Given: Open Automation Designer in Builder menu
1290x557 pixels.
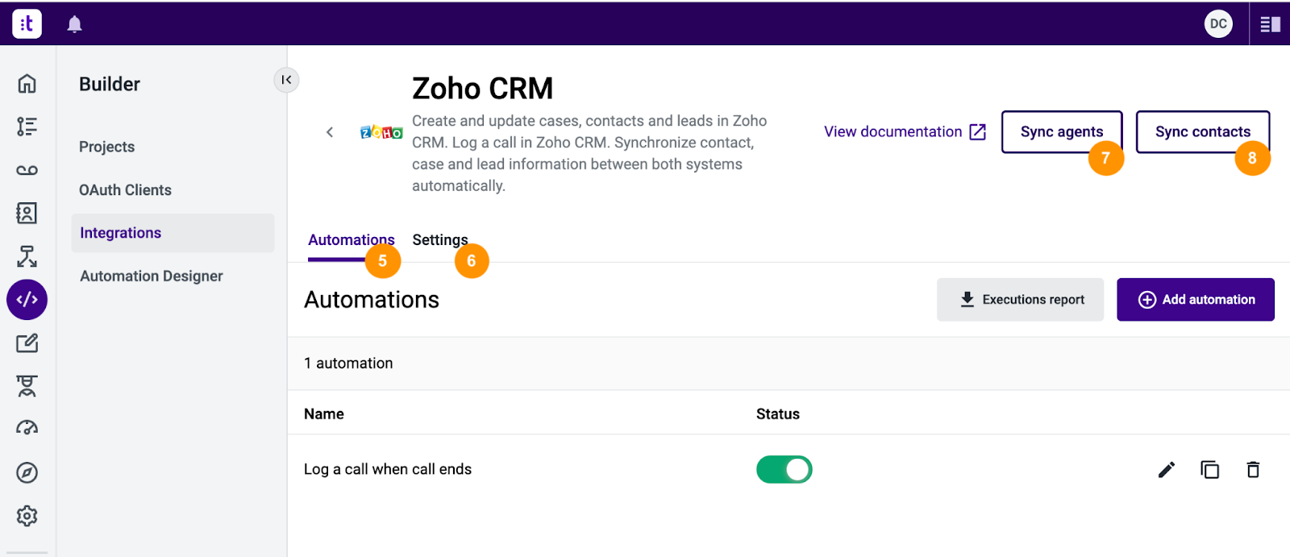Looking at the screenshot, I should [x=152, y=276].
